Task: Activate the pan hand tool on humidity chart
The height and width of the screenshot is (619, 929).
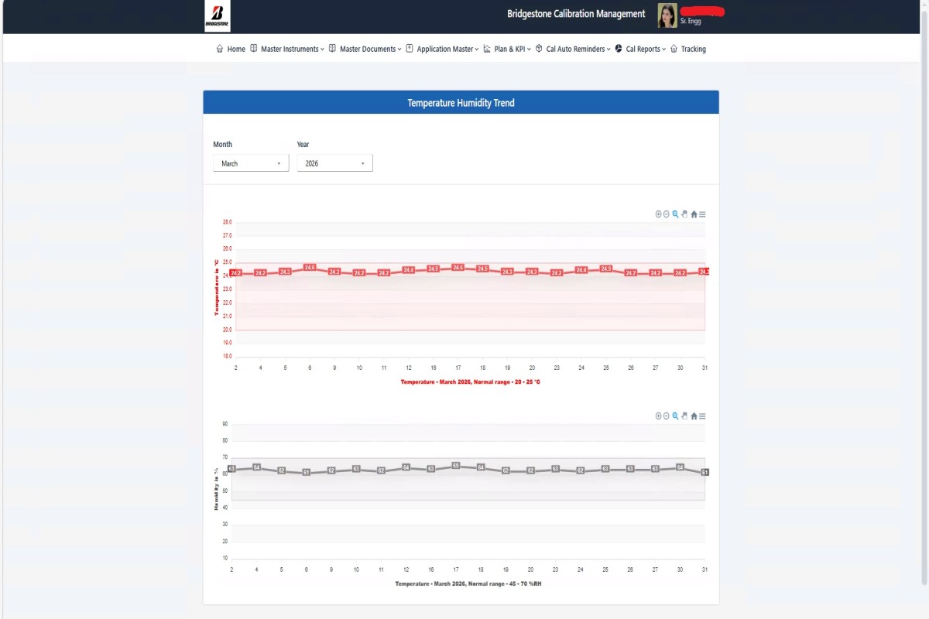Action: (x=684, y=416)
